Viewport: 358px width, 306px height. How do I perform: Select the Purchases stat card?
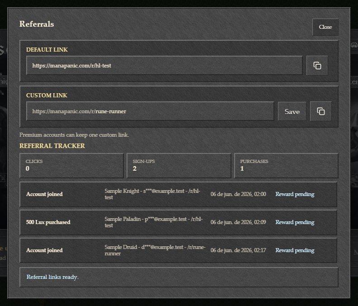[x=286, y=166]
